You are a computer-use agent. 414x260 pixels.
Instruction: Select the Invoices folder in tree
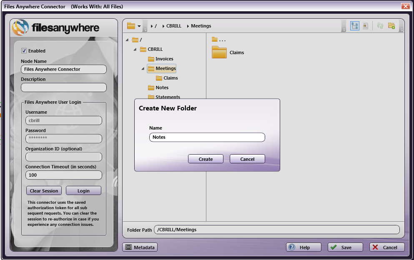pyautogui.click(x=161, y=59)
